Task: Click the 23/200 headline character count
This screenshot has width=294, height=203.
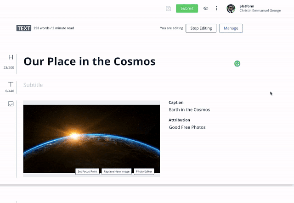Action: pos(9,67)
